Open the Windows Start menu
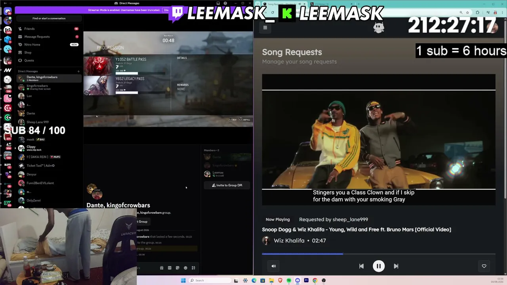507x285 pixels. point(183,280)
